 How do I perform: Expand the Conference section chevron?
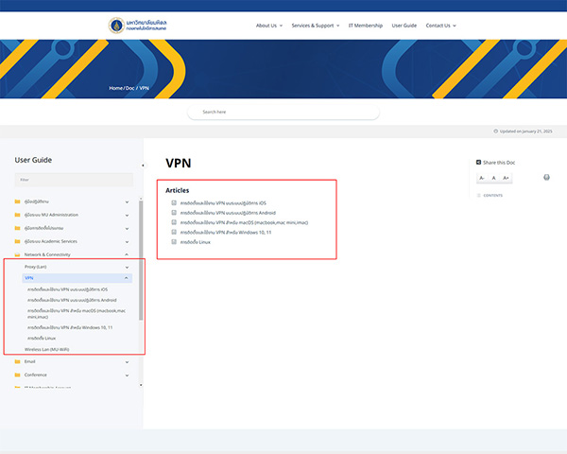point(128,375)
